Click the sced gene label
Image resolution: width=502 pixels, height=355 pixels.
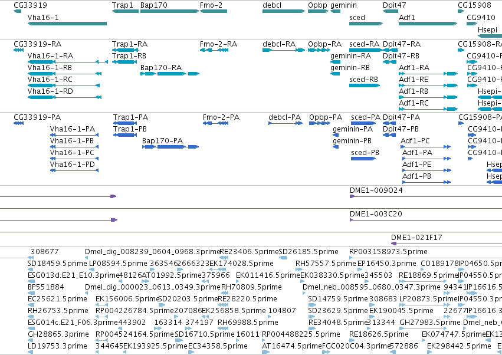point(357,17)
